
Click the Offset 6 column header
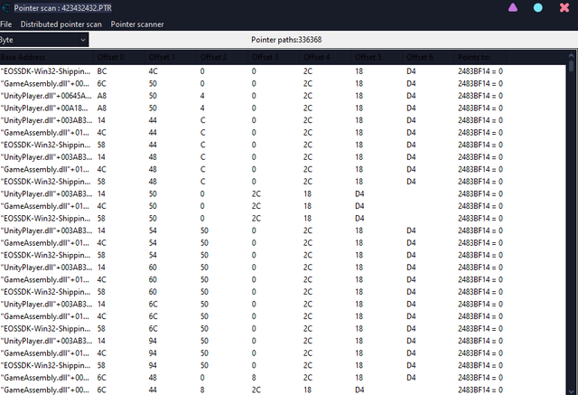pos(429,57)
